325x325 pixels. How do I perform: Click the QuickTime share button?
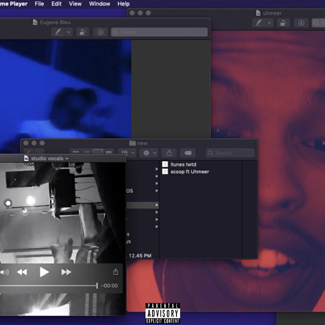(116, 271)
